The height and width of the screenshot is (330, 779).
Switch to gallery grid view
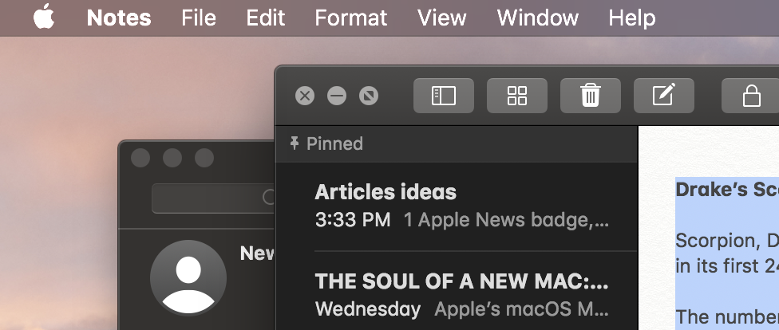click(517, 96)
